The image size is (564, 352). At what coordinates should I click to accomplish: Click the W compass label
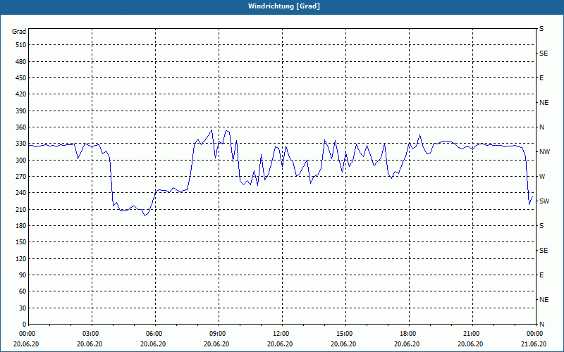tap(542, 177)
